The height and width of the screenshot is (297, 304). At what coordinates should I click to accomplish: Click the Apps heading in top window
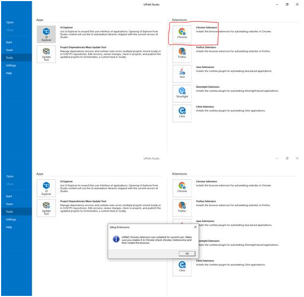tap(40, 20)
